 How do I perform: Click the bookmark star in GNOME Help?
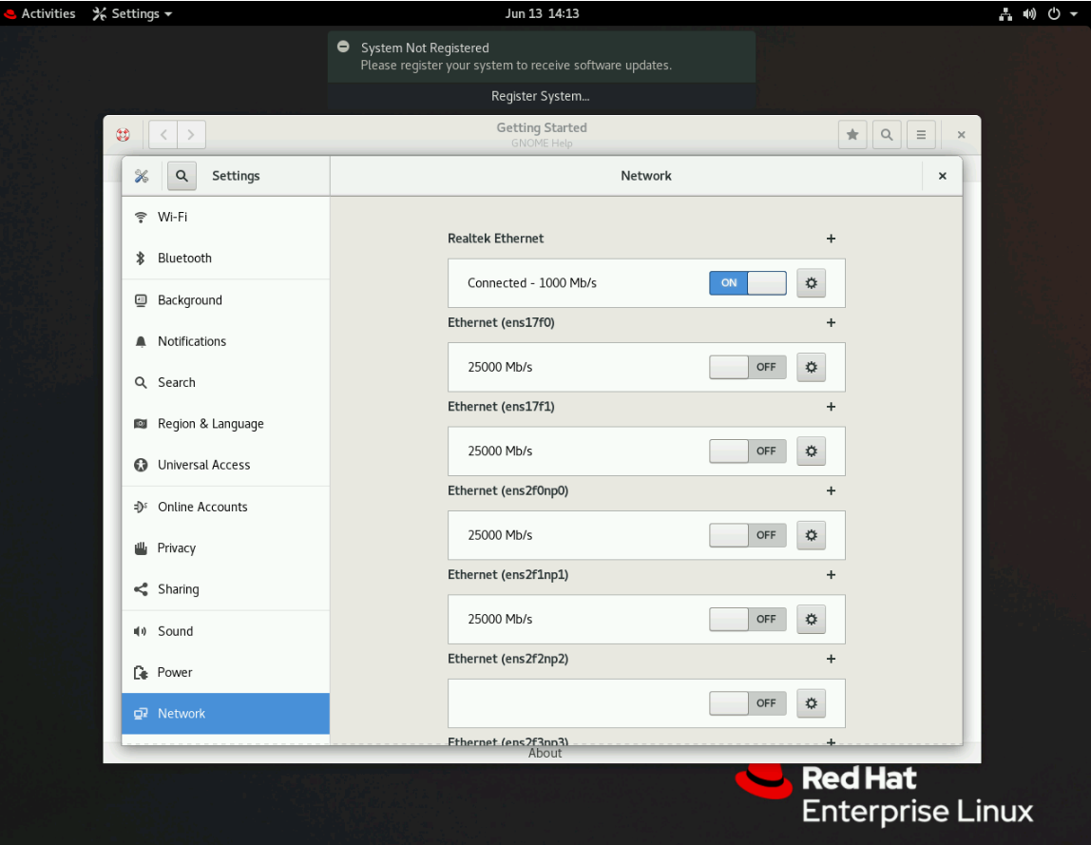(852, 134)
